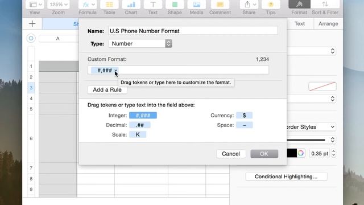Click the Table toolbar icon

click(x=109, y=5)
